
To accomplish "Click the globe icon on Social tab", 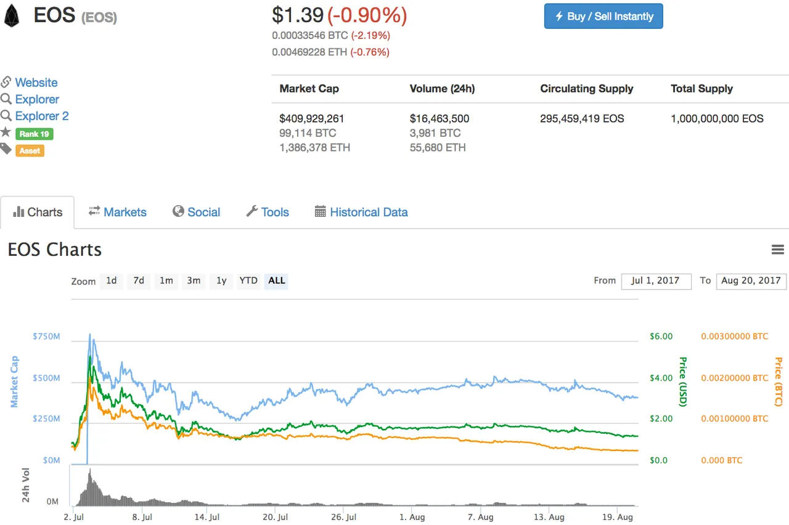I will [178, 211].
